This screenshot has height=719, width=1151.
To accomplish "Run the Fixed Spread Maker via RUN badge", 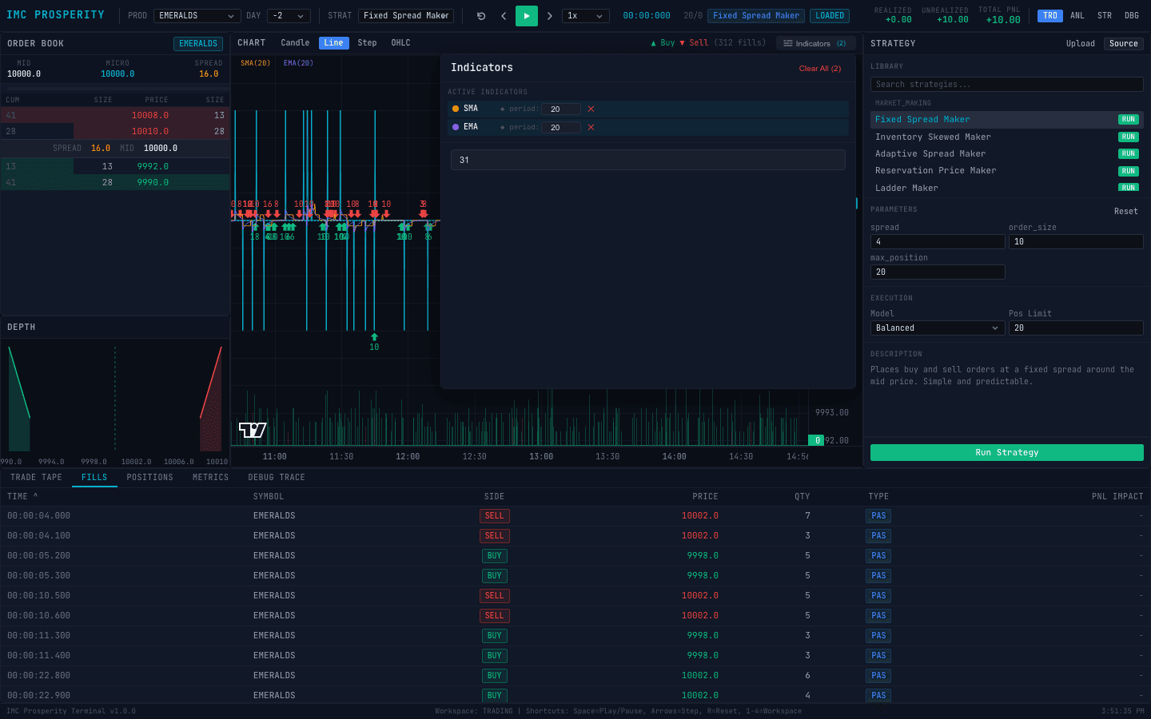I will 1128,120.
